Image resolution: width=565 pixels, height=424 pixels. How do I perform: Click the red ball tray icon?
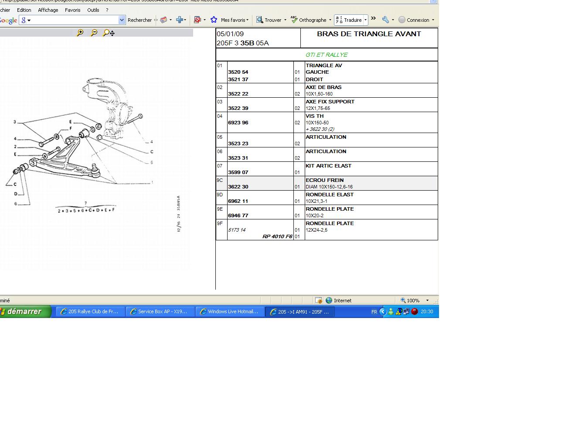click(415, 311)
